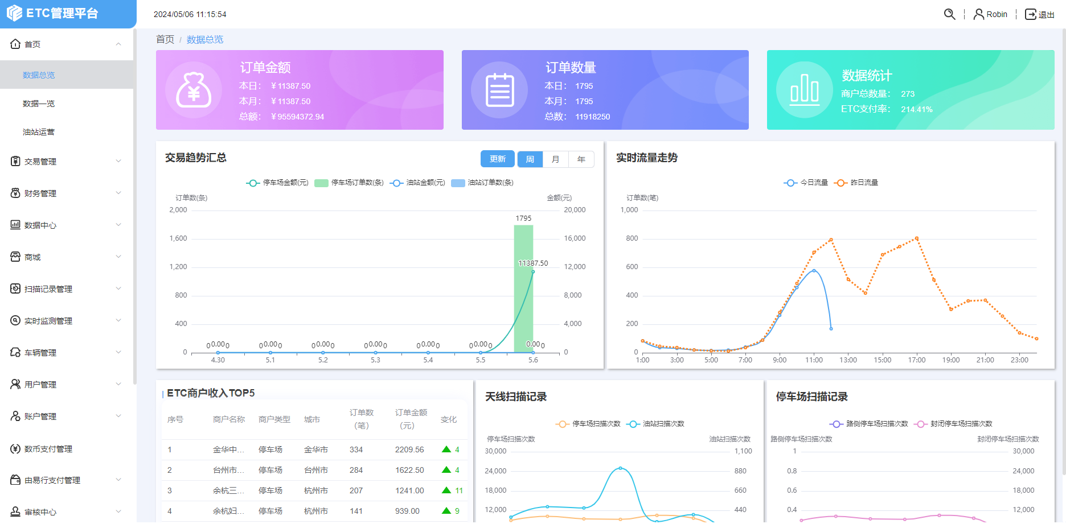Click the 车辆管理 icon
Viewport: 1066px width, 528px height.
pyautogui.click(x=15, y=352)
